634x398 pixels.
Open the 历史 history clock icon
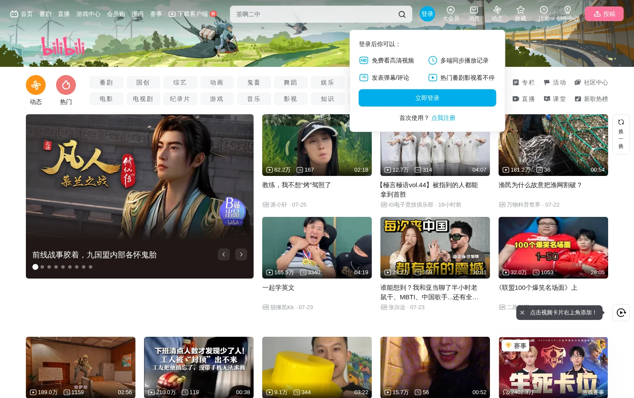coord(544,14)
